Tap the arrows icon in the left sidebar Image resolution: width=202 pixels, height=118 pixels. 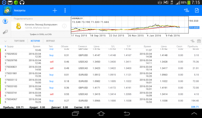click(x=5, y=32)
